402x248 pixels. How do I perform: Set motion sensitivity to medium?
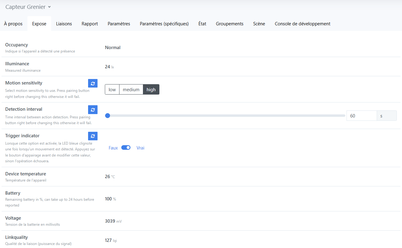[x=131, y=89]
